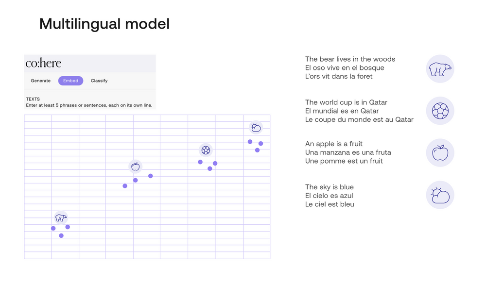This screenshot has width=486, height=299.
Task: Click the cohere logo
Action: (44, 63)
